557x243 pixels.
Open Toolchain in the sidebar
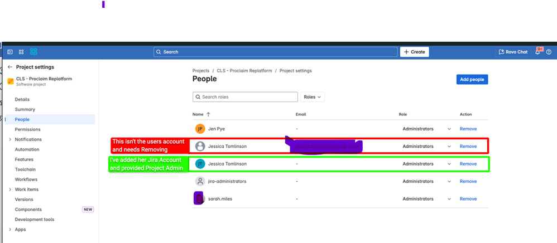tap(25, 169)
